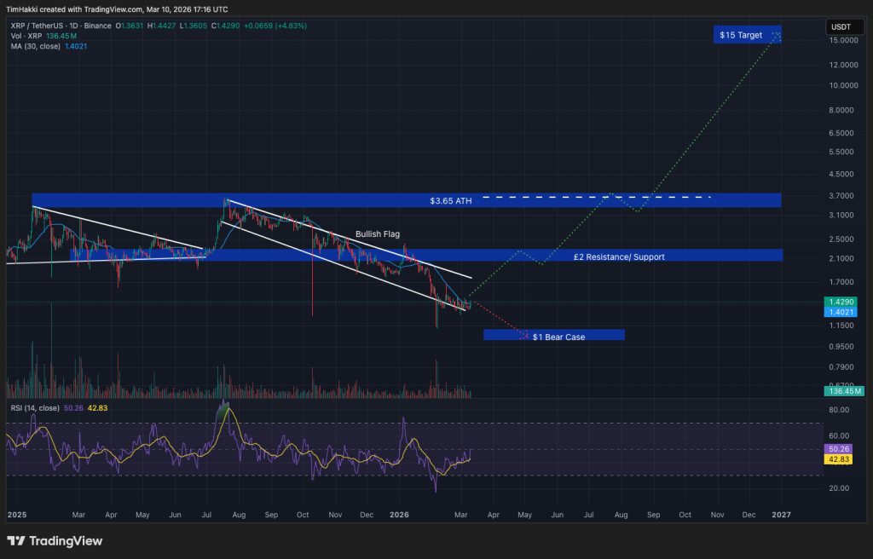Click the USDT currency label on price axis

pyautogui.click(x=840, y=27)
